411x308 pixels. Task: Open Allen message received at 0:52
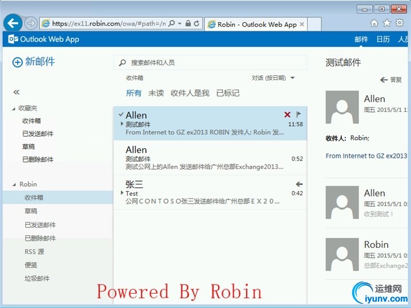tap(210, 158)
